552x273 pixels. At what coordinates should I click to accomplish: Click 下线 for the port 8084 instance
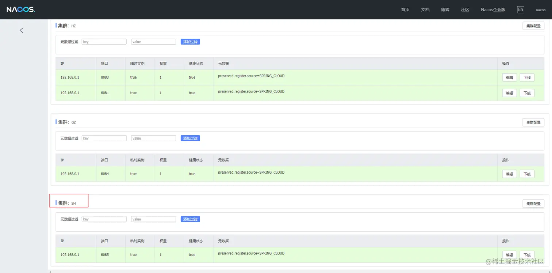coord(527,174)
